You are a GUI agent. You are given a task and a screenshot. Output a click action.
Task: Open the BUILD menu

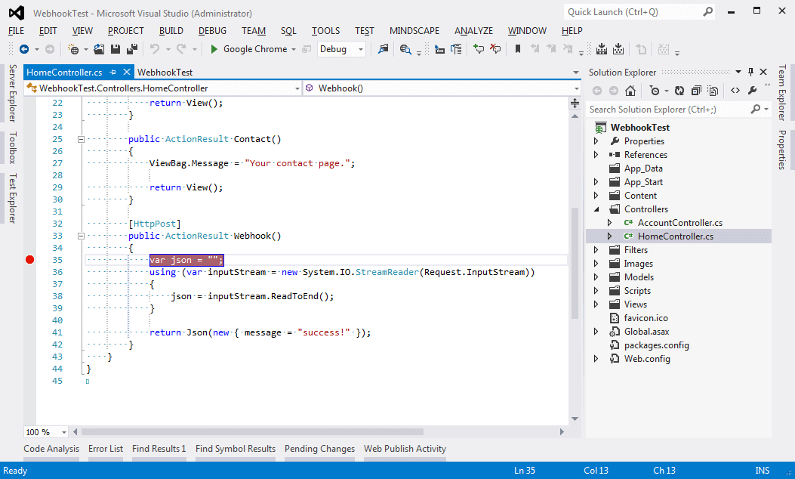coord(171,31)
